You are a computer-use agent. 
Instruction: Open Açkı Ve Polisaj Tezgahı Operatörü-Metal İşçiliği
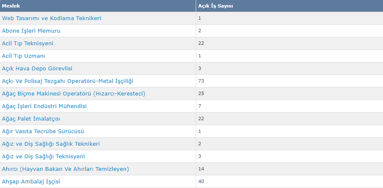[68, 81]
